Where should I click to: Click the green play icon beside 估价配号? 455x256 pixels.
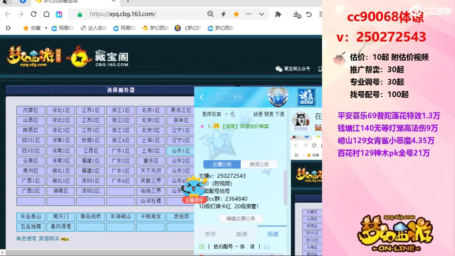(x=202, y=246)
